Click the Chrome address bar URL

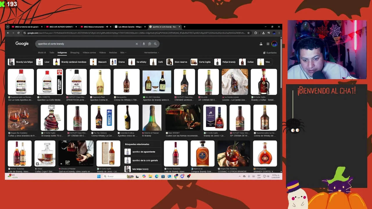tap(136, 33)
